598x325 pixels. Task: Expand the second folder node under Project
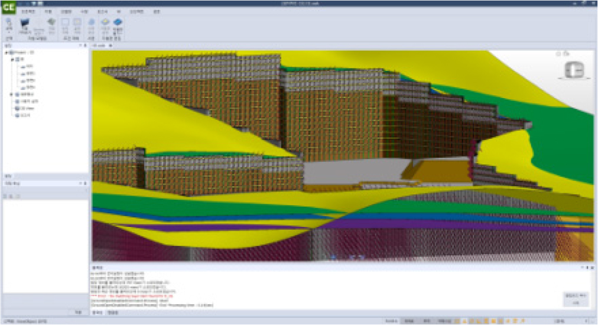[x=12, y=94]
